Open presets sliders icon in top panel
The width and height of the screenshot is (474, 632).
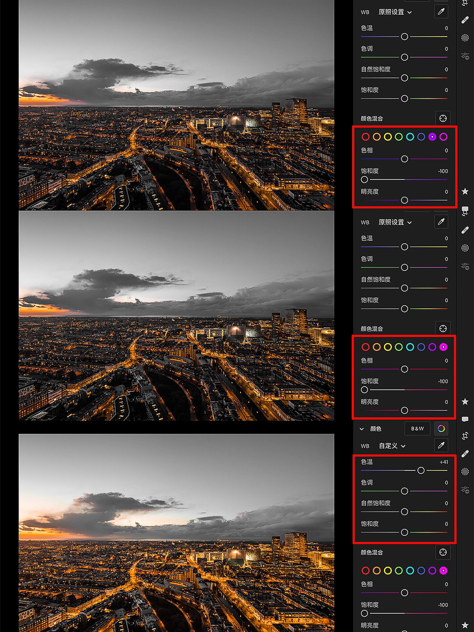(x=465, y=56)
